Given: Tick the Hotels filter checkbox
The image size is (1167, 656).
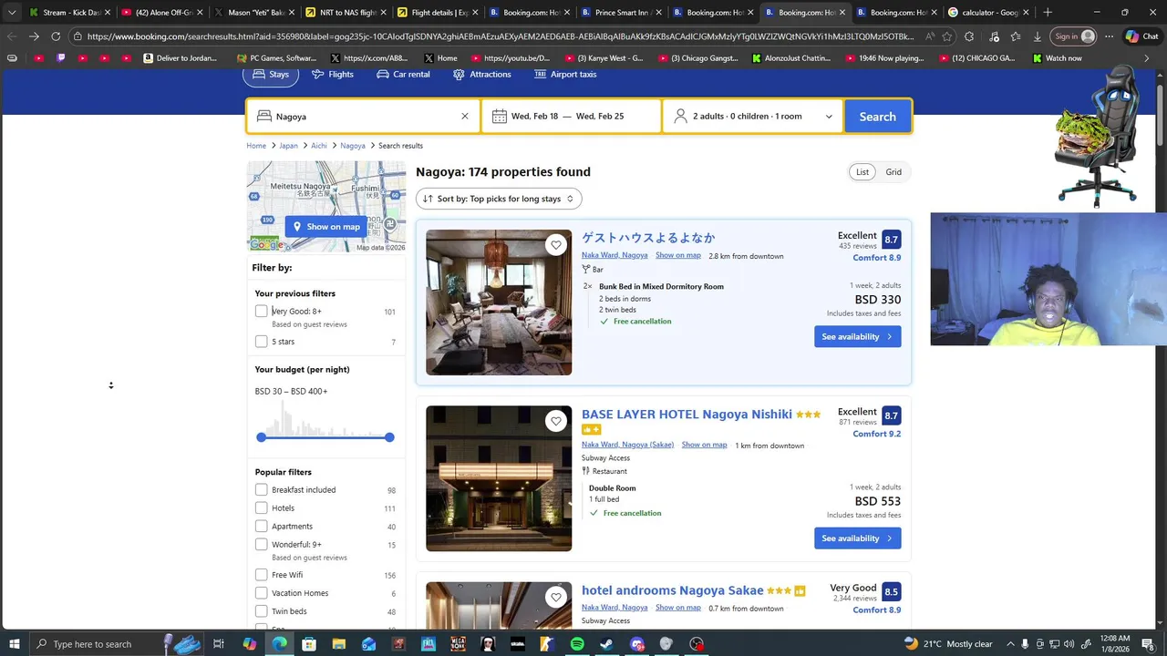Looking at the screenshot, I should tap(262, 508).
